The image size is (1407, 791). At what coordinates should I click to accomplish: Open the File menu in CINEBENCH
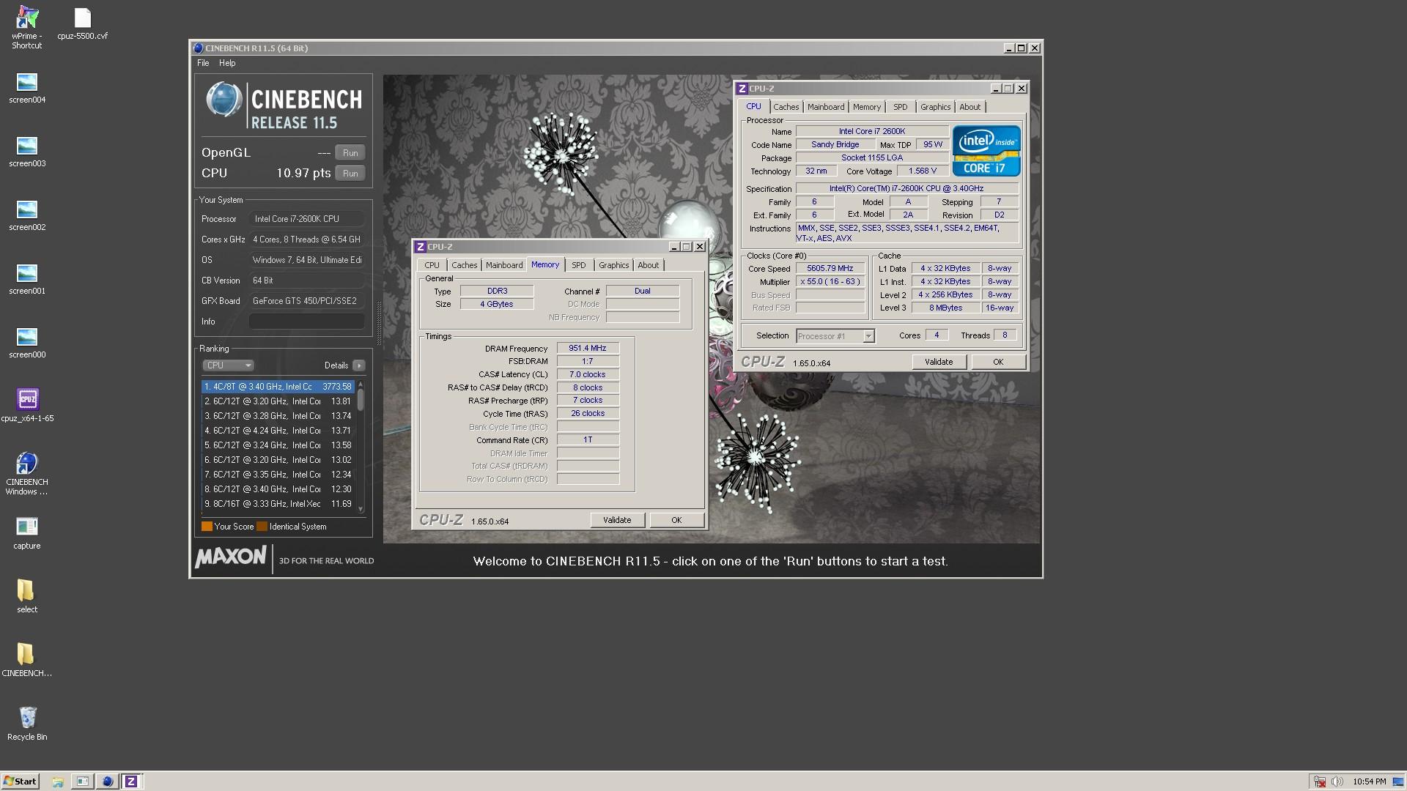(203, 63)
